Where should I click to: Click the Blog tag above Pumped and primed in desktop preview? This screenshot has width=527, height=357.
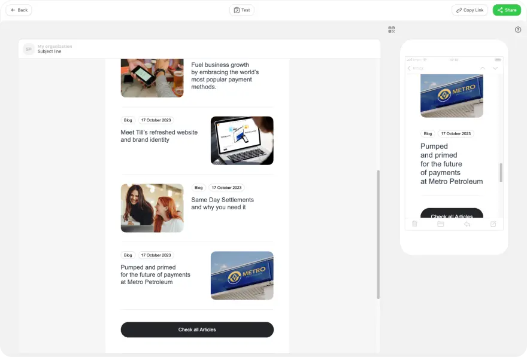pyautogui.click(x=128, y=255)
